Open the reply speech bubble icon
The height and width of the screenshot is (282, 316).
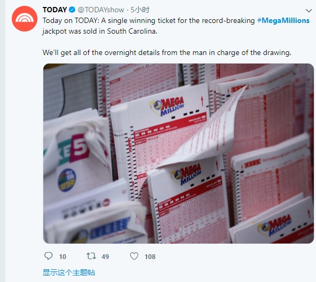tap(48, 256)
